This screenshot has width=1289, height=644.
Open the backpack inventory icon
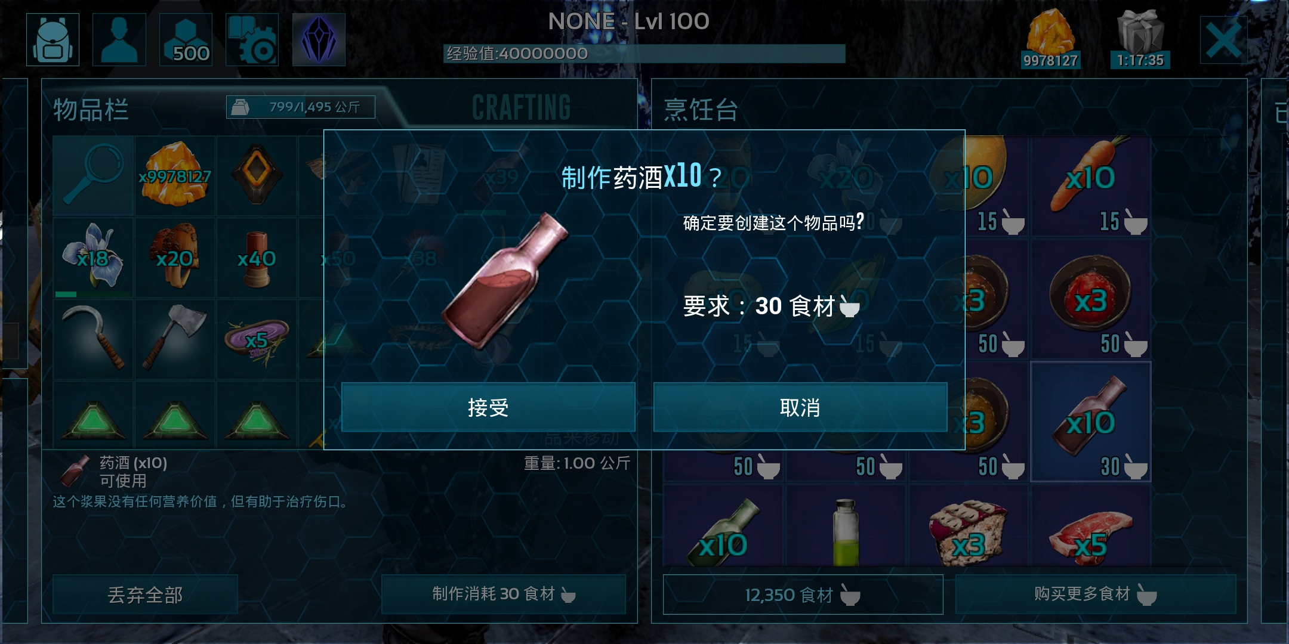[x=53, y=39]
